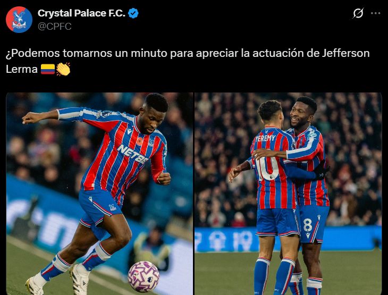The image size is (388, 295).
Task: Click the tweet text about Jefferson Lerma
Action: pos(188,61)
